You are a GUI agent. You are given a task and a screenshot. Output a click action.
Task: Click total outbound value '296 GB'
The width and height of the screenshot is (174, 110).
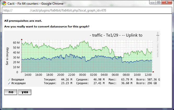[152, 83]
